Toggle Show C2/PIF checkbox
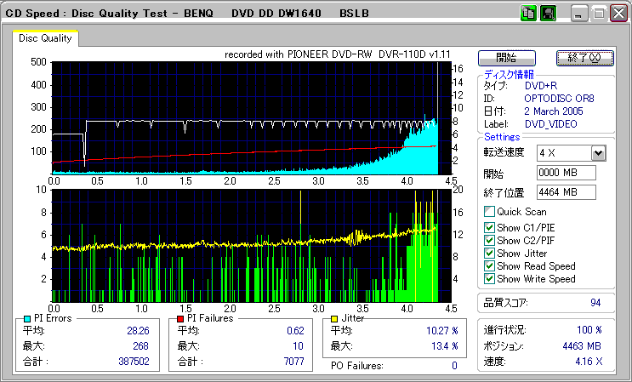632x382 pixels. (x=489, y=241)
